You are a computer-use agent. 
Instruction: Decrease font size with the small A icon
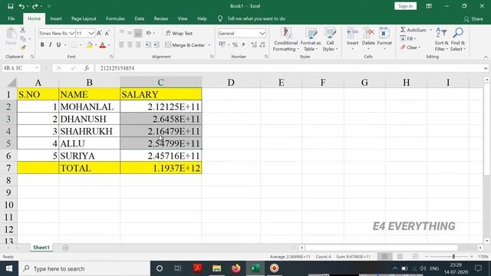pyautogui.click(x=107, y=33)
